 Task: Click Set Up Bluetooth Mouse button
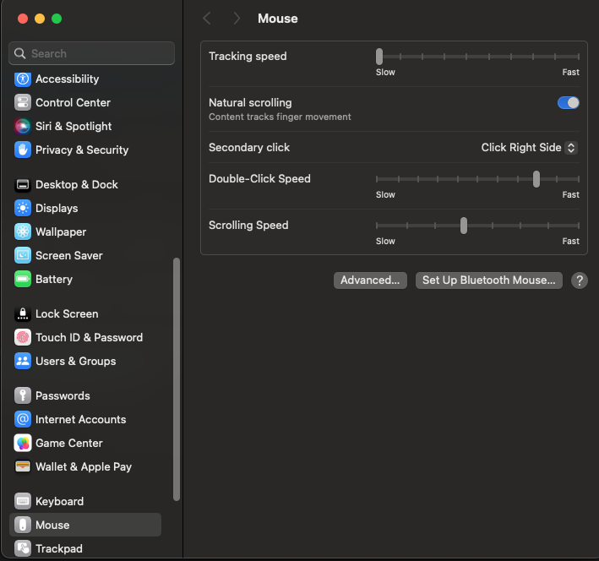[488, 280]
